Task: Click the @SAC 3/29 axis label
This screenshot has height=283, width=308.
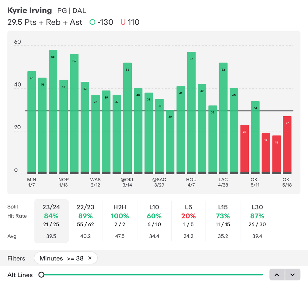Action: point(159,182)
